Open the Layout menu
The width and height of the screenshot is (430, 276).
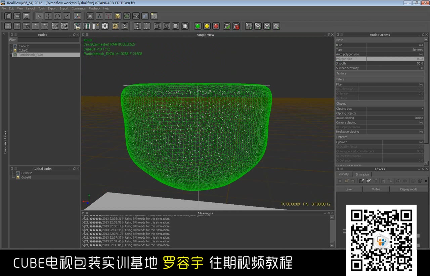click(31, 8)
